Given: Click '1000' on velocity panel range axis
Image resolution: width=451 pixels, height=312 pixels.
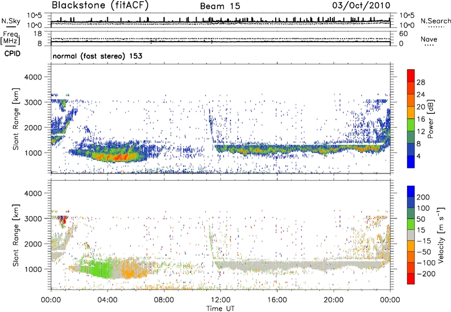Looking at the screenshot, I should [33, 269].
